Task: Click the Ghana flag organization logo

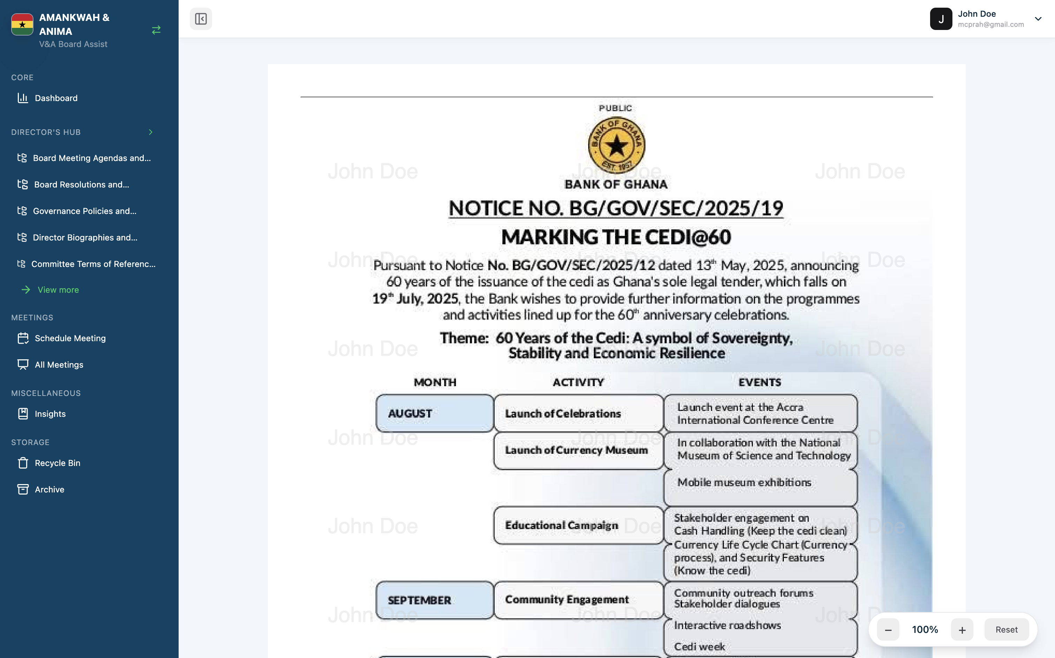Action: (x=22, y=24)
